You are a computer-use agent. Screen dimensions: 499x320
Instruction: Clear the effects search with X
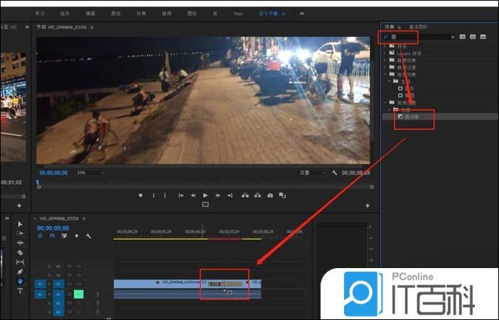(x=453, y=36)
